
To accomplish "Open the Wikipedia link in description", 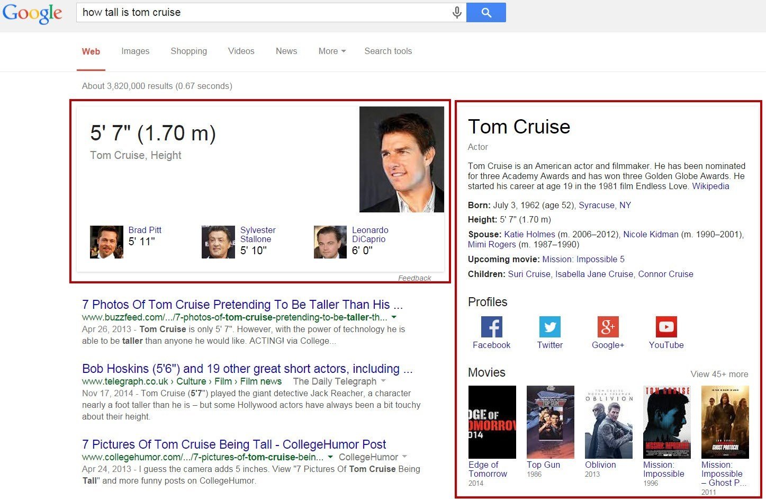I will click(710, 186).
